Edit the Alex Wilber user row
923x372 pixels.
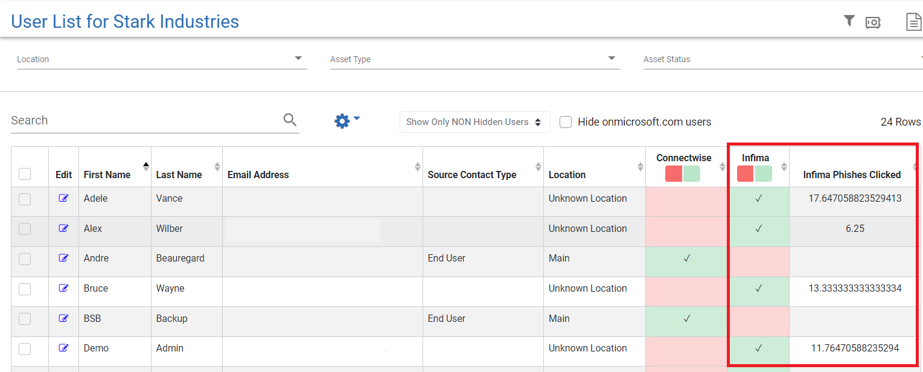pos(63,228)
